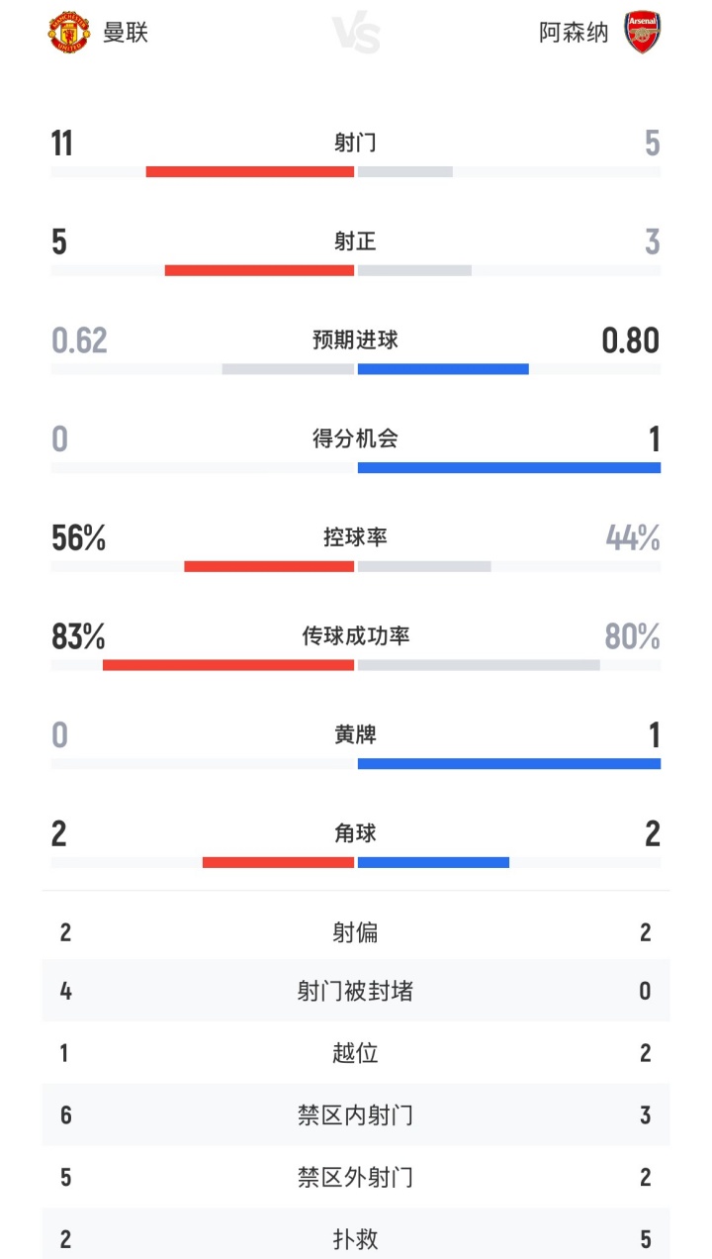Click the 控球率 possession bar
712x1259 pixels.
[x=356, y=565]
